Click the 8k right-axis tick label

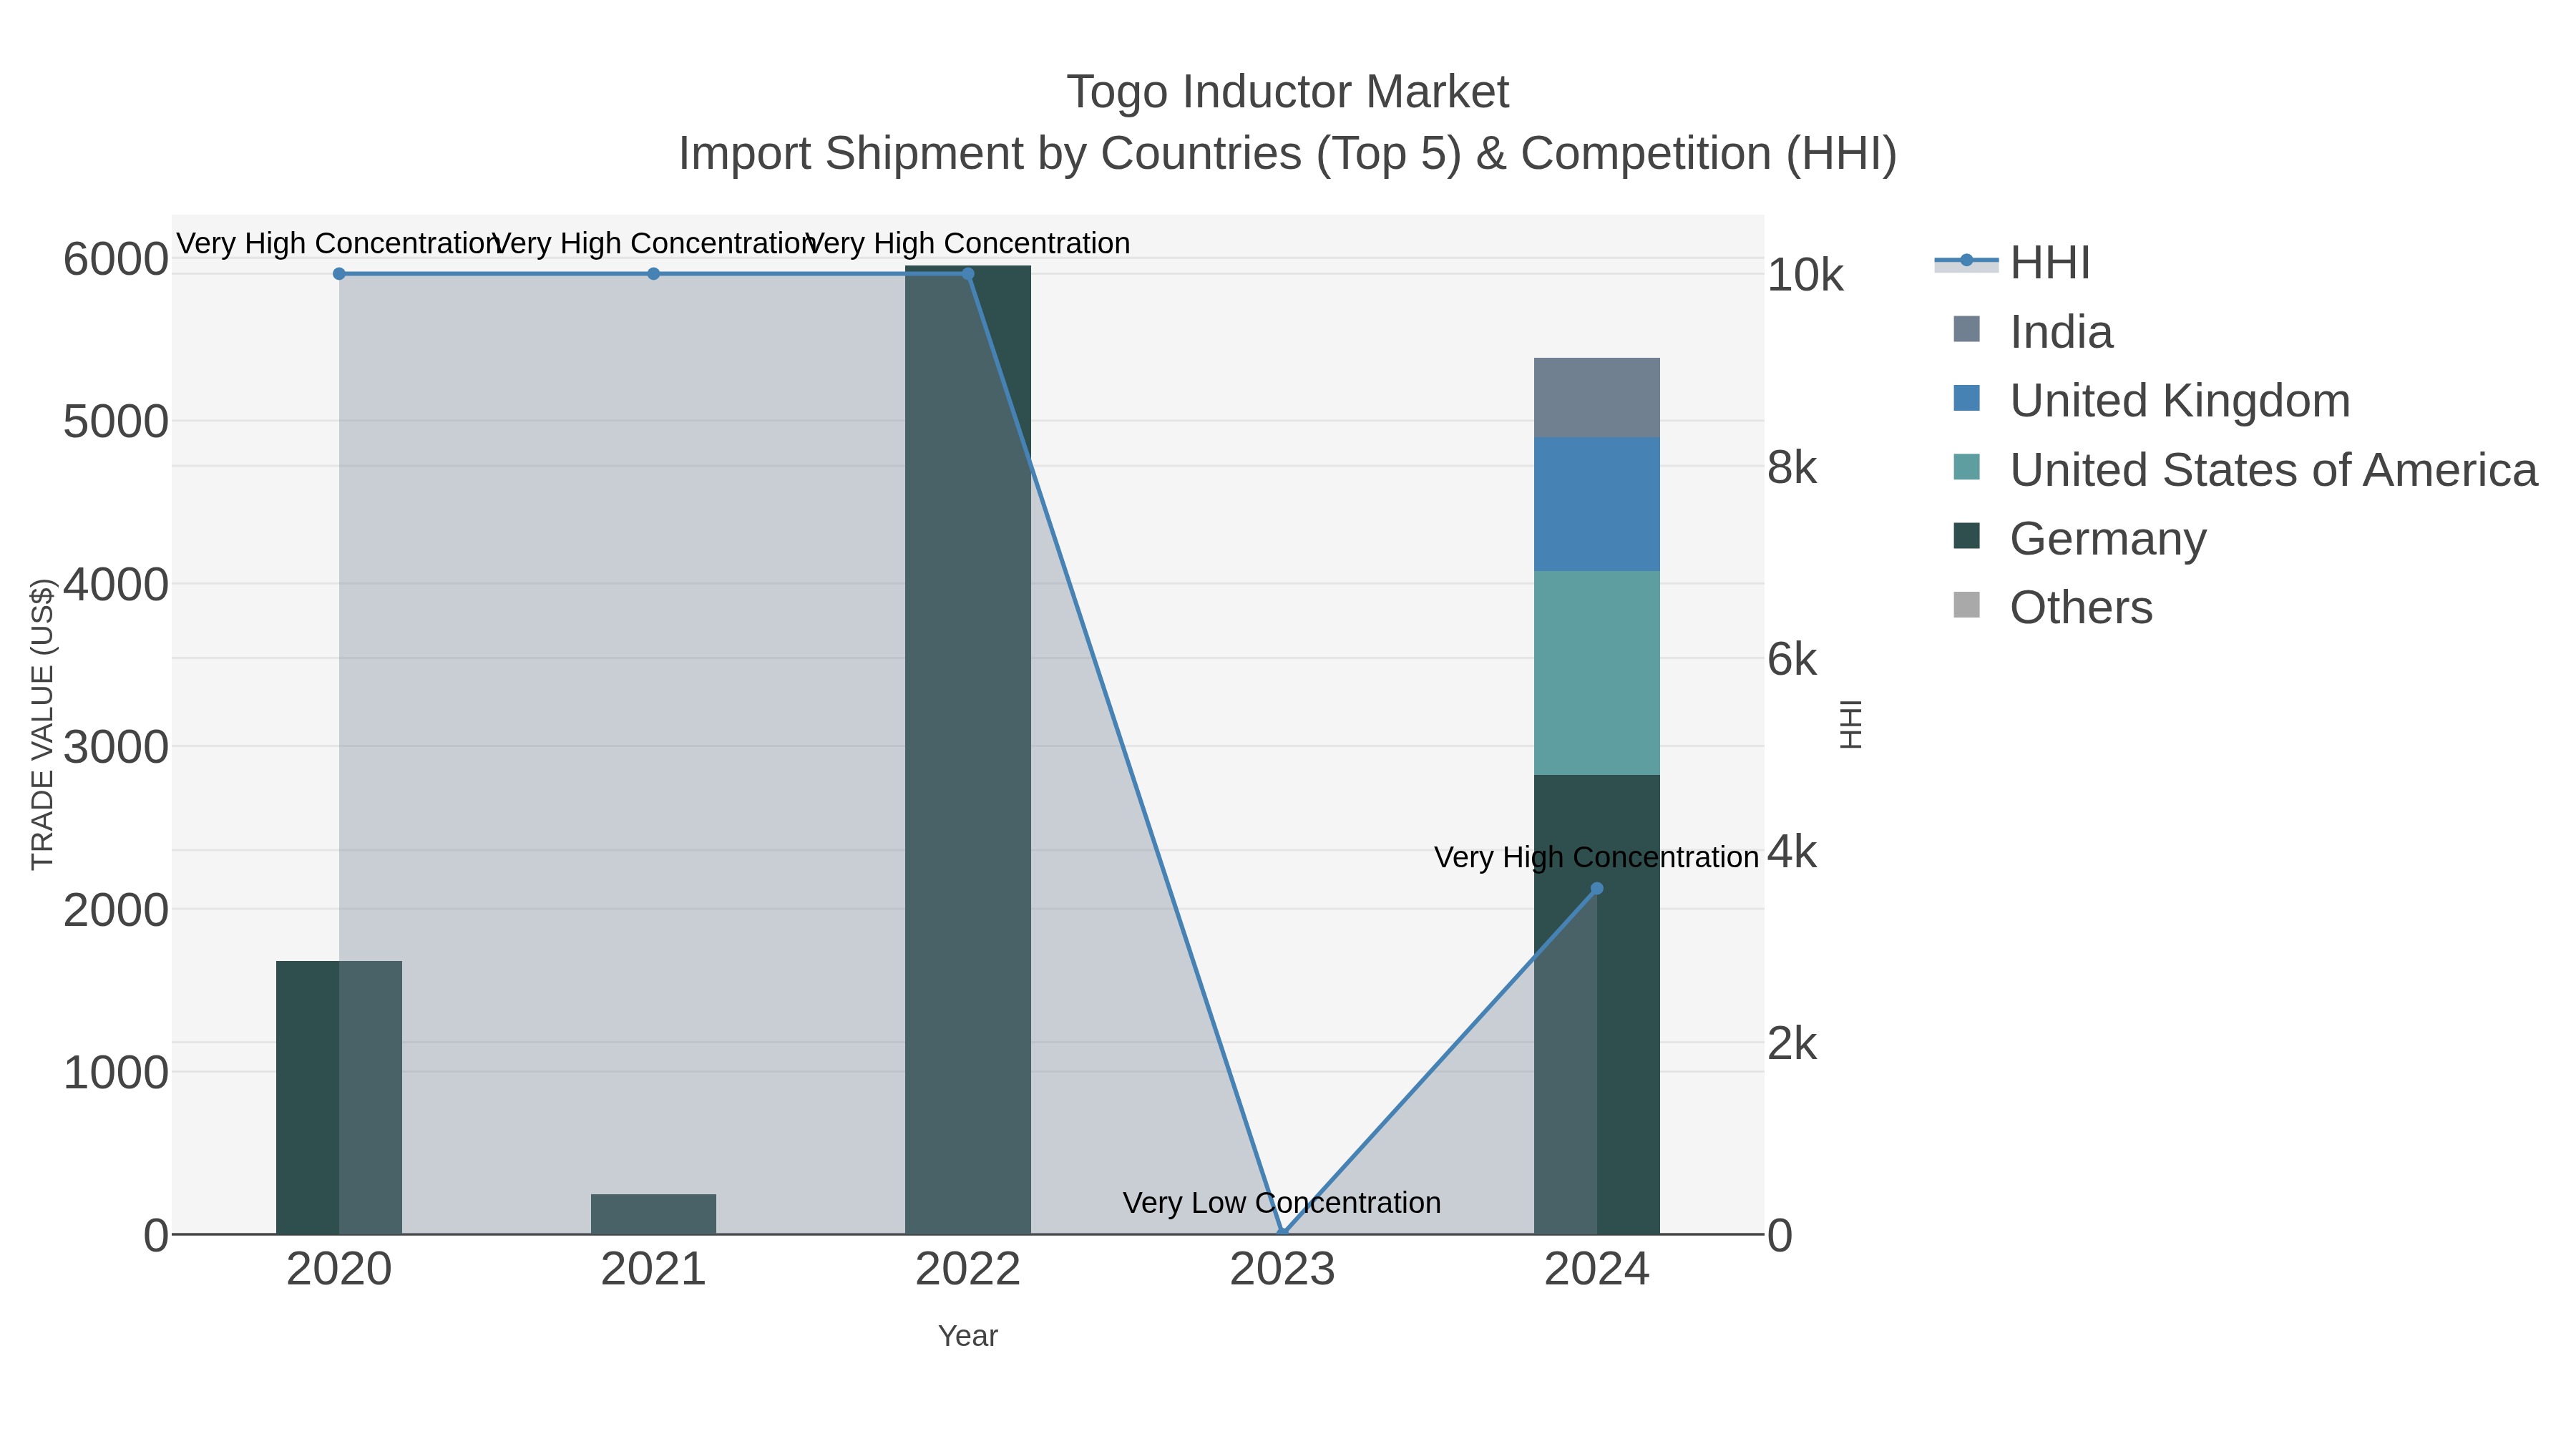tap(1792, 468)
